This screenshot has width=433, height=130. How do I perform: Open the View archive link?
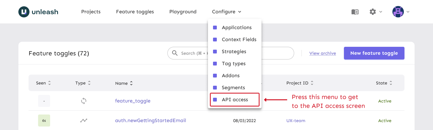(x=322, y=53)
